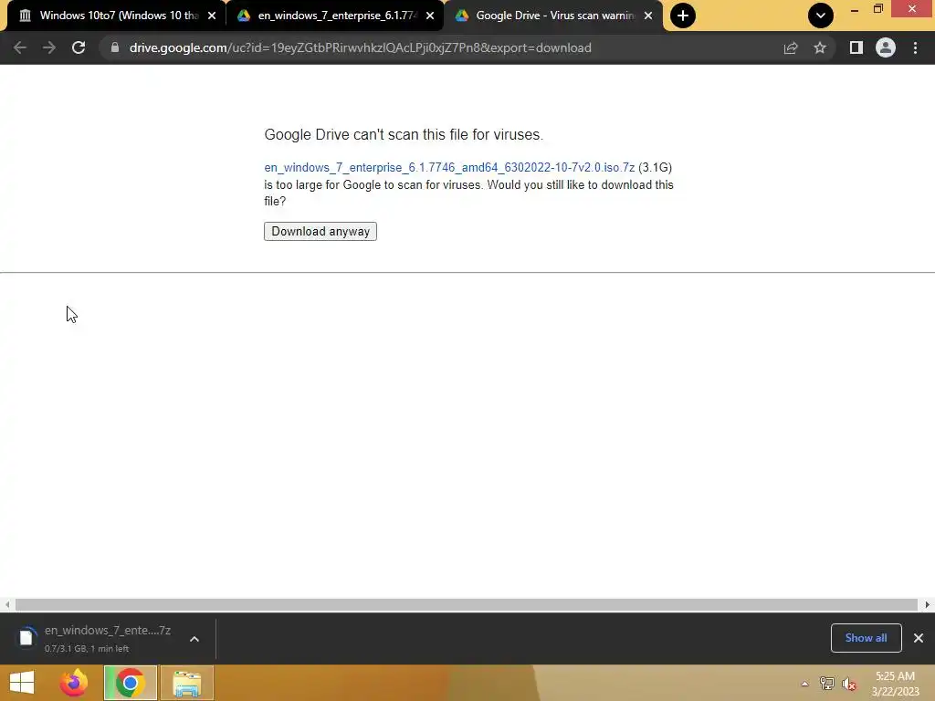Click the network tray icon
Viewport: 935px width, 701px height.
[827, 684]
